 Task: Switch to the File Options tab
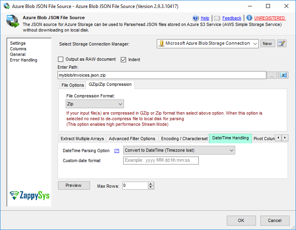click(73, 85)
